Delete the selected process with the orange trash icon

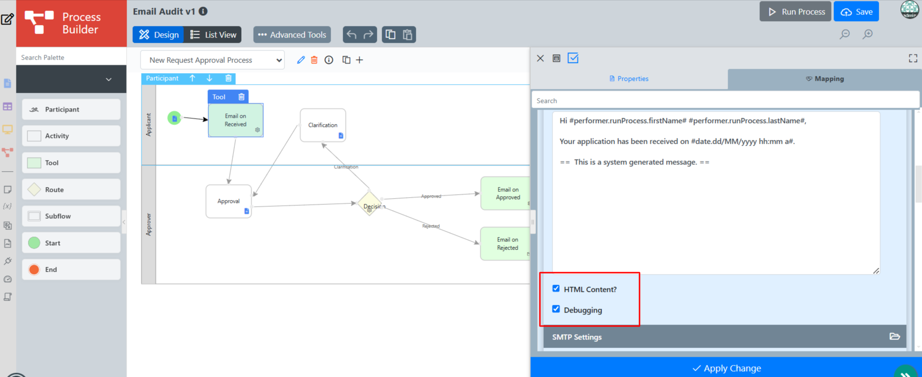coord(314,60)
